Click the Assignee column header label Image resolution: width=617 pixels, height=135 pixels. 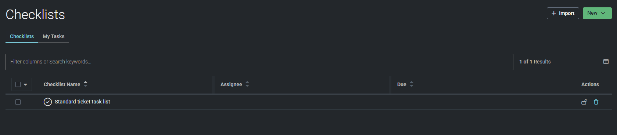[231, 84]
